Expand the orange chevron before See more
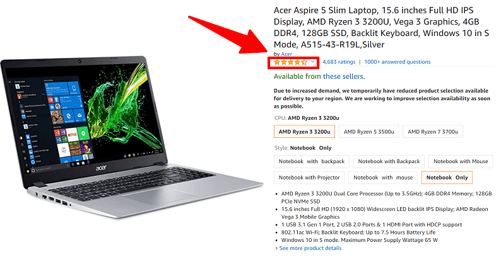Image resolution: width=501 pixels, height=257 pixels. coord(276,248)
